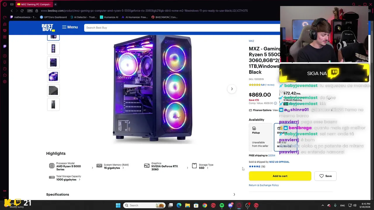Open Task View on the taskbar
This screenshot has height=210, width=374.
(x=171, y=205)
